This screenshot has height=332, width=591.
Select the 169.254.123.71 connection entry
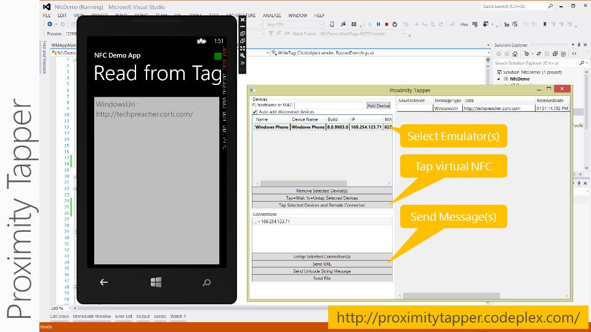pyautogui.click(x=322, y=222)
